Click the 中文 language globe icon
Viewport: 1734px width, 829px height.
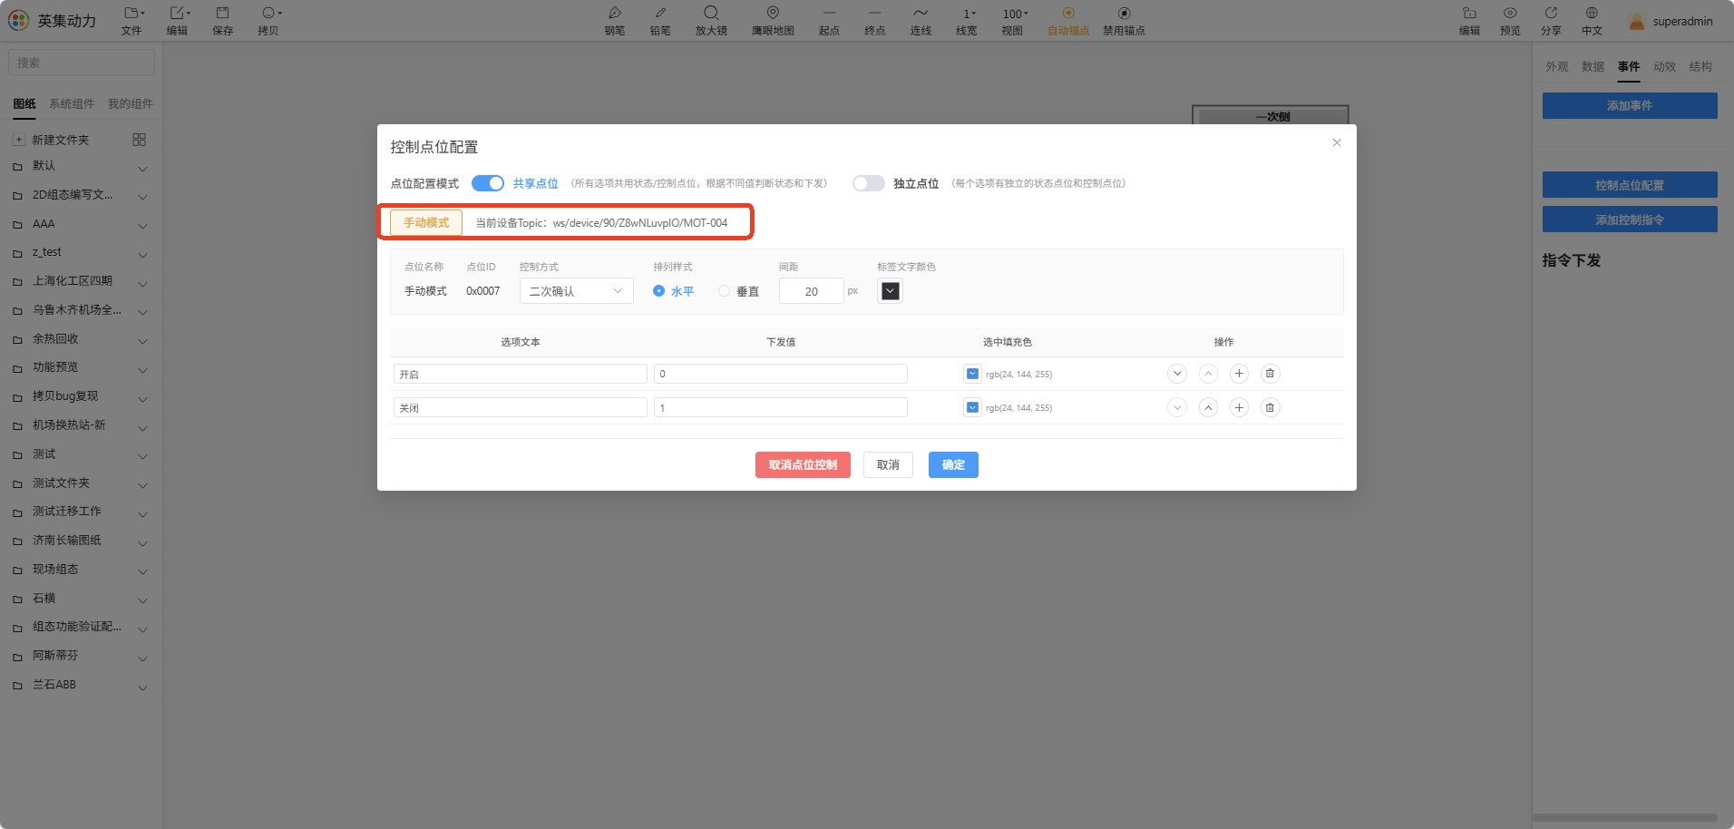(1592, 21)
